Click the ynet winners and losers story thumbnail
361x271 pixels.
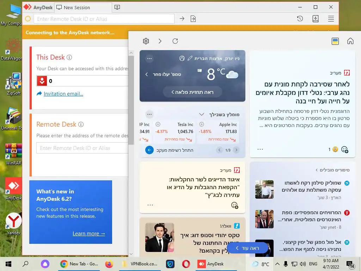tap(264, 219)
